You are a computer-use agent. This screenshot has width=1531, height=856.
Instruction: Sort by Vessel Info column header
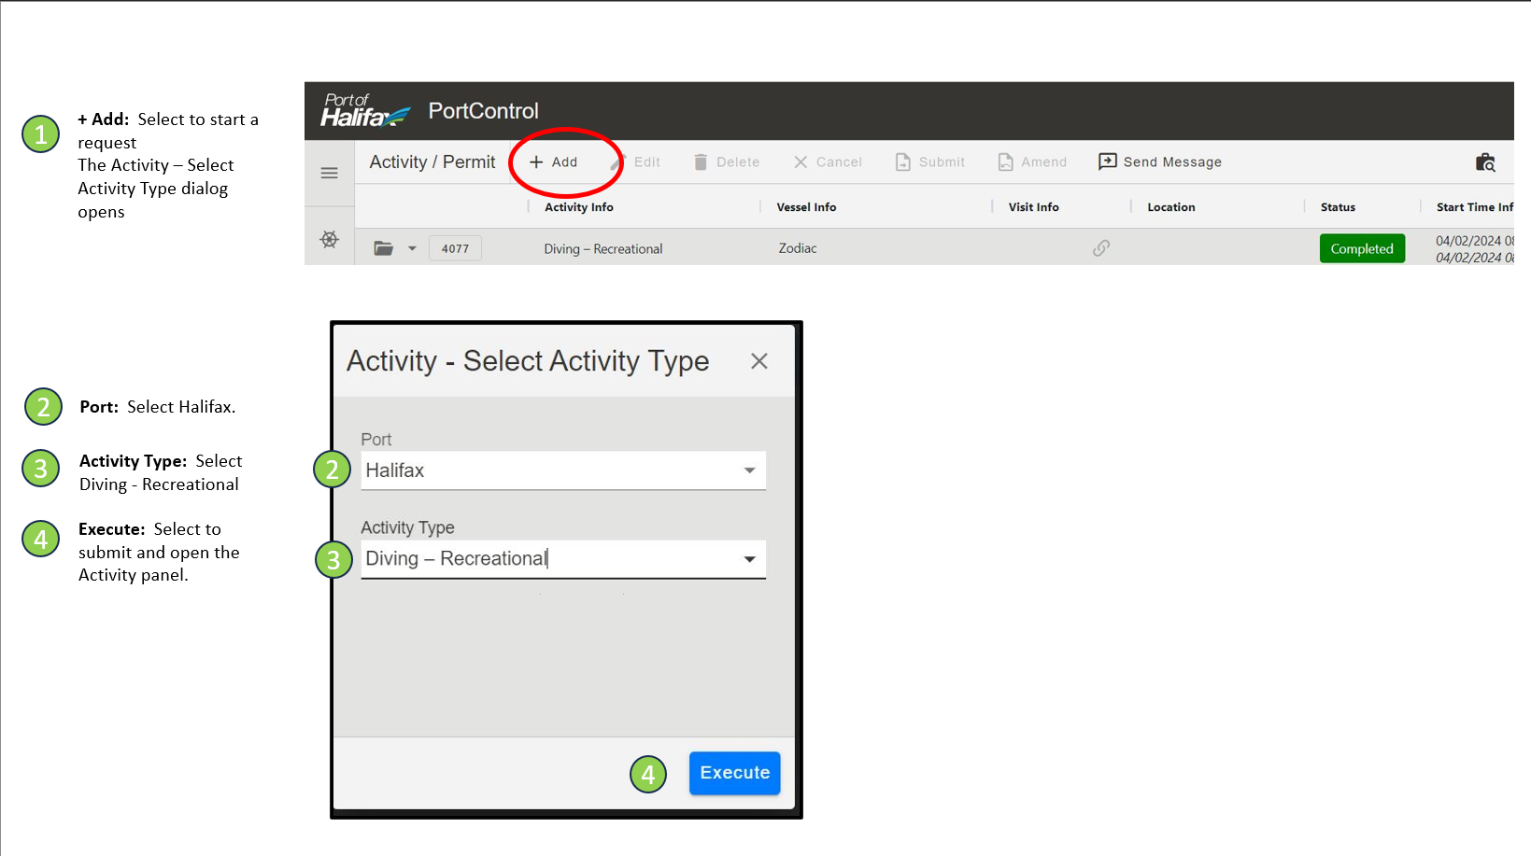click(806, 207)
